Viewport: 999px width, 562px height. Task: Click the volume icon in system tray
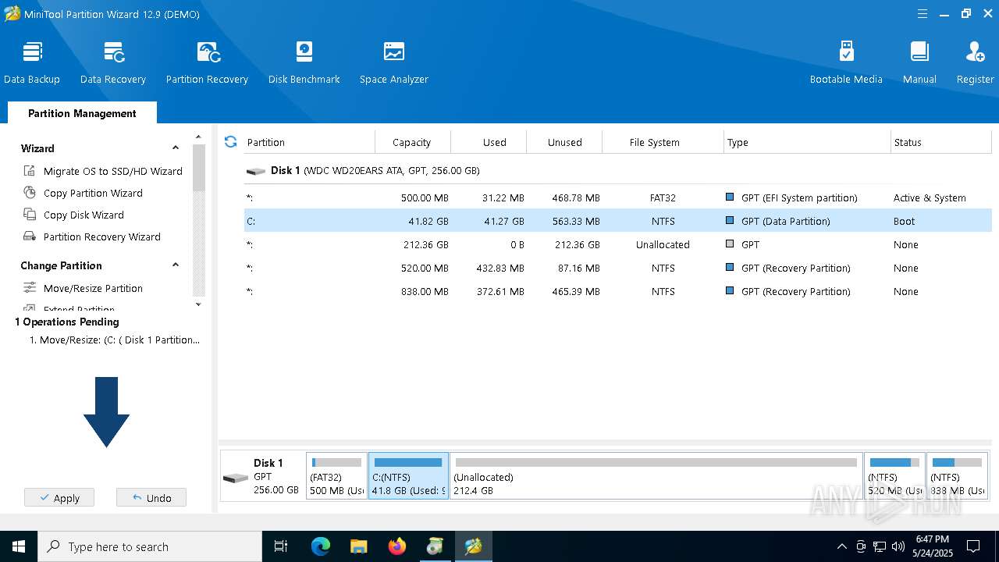click(x=898, y=546)
